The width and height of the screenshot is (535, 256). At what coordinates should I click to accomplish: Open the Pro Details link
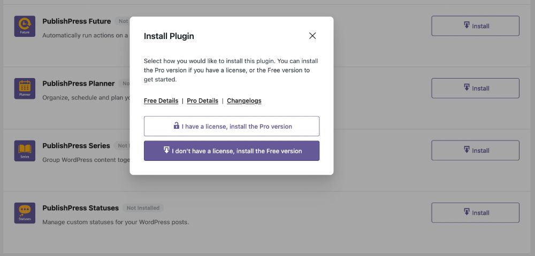pyautogui.click(x=202, y=101)
